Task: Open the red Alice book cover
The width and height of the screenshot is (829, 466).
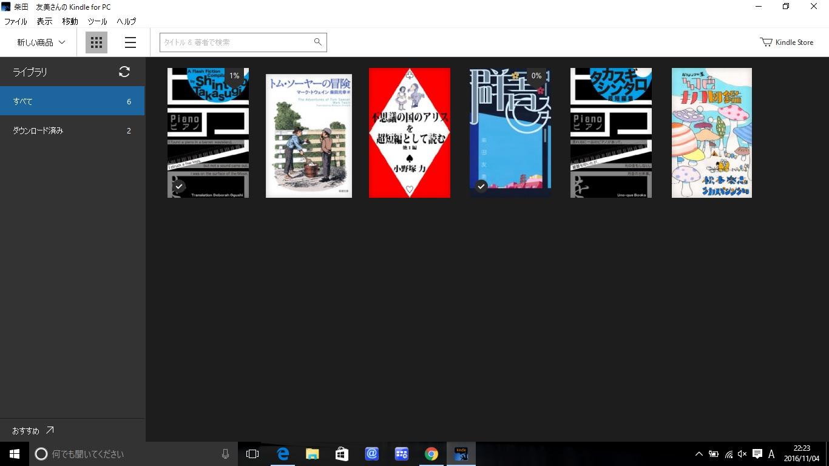Action: (x=410, y=133)
